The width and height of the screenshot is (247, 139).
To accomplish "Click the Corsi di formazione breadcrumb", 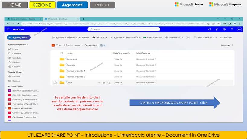I will (x=68, y=45).
